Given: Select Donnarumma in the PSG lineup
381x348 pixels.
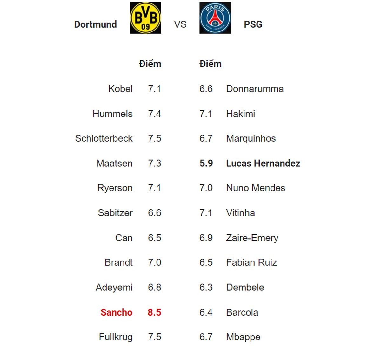Looking at the screenshot, I should [255, 89].
